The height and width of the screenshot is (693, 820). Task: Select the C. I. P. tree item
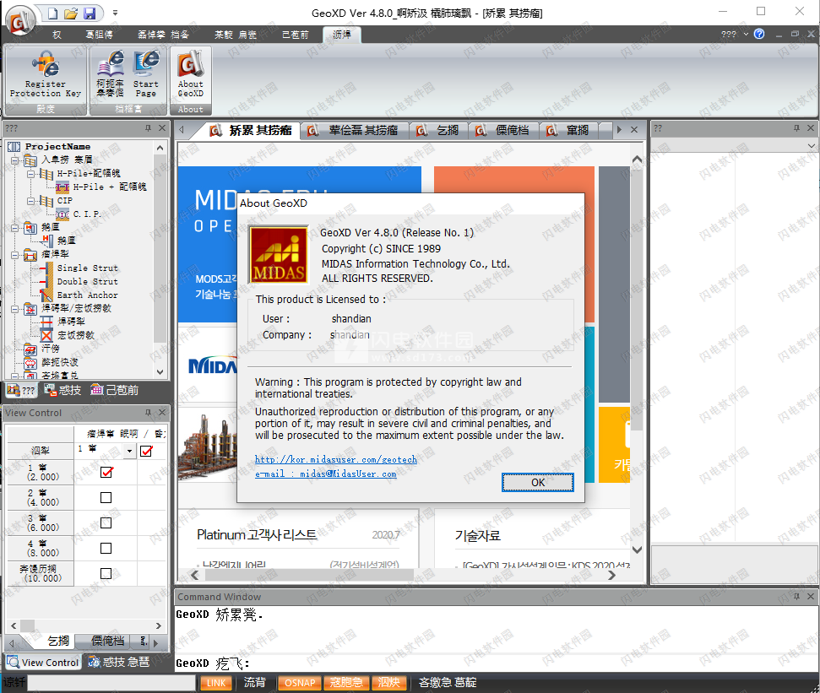coord(87,214)
